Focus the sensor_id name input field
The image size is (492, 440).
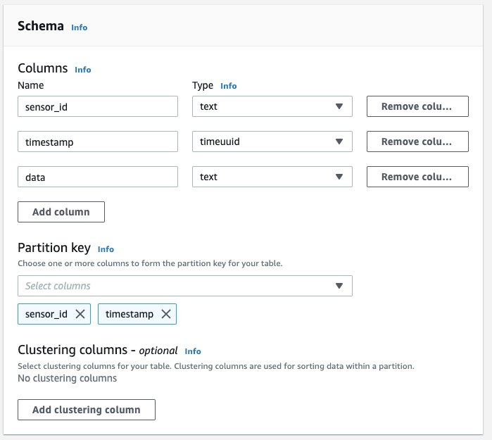point(98,106)
